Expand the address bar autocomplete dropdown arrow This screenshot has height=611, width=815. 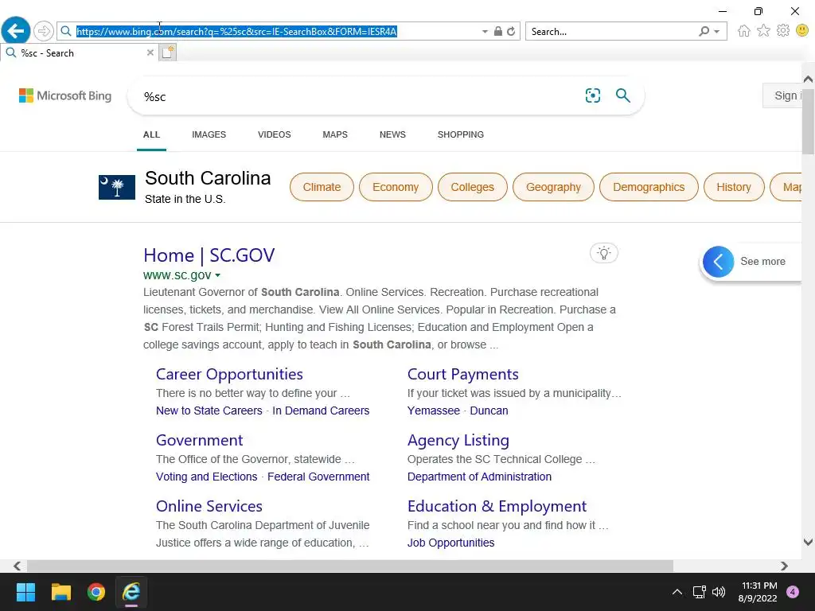[485, 32]
